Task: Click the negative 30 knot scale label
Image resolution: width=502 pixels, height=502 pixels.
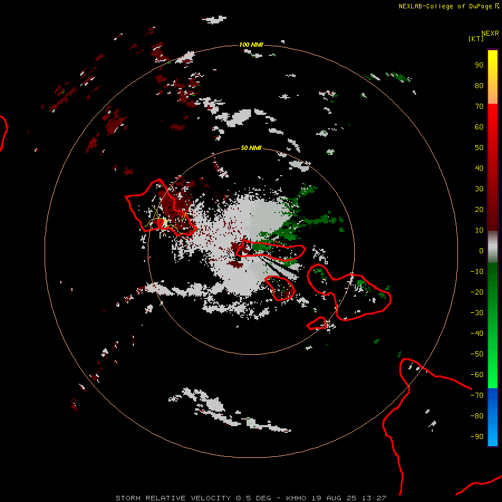Action: click(477, 313)
